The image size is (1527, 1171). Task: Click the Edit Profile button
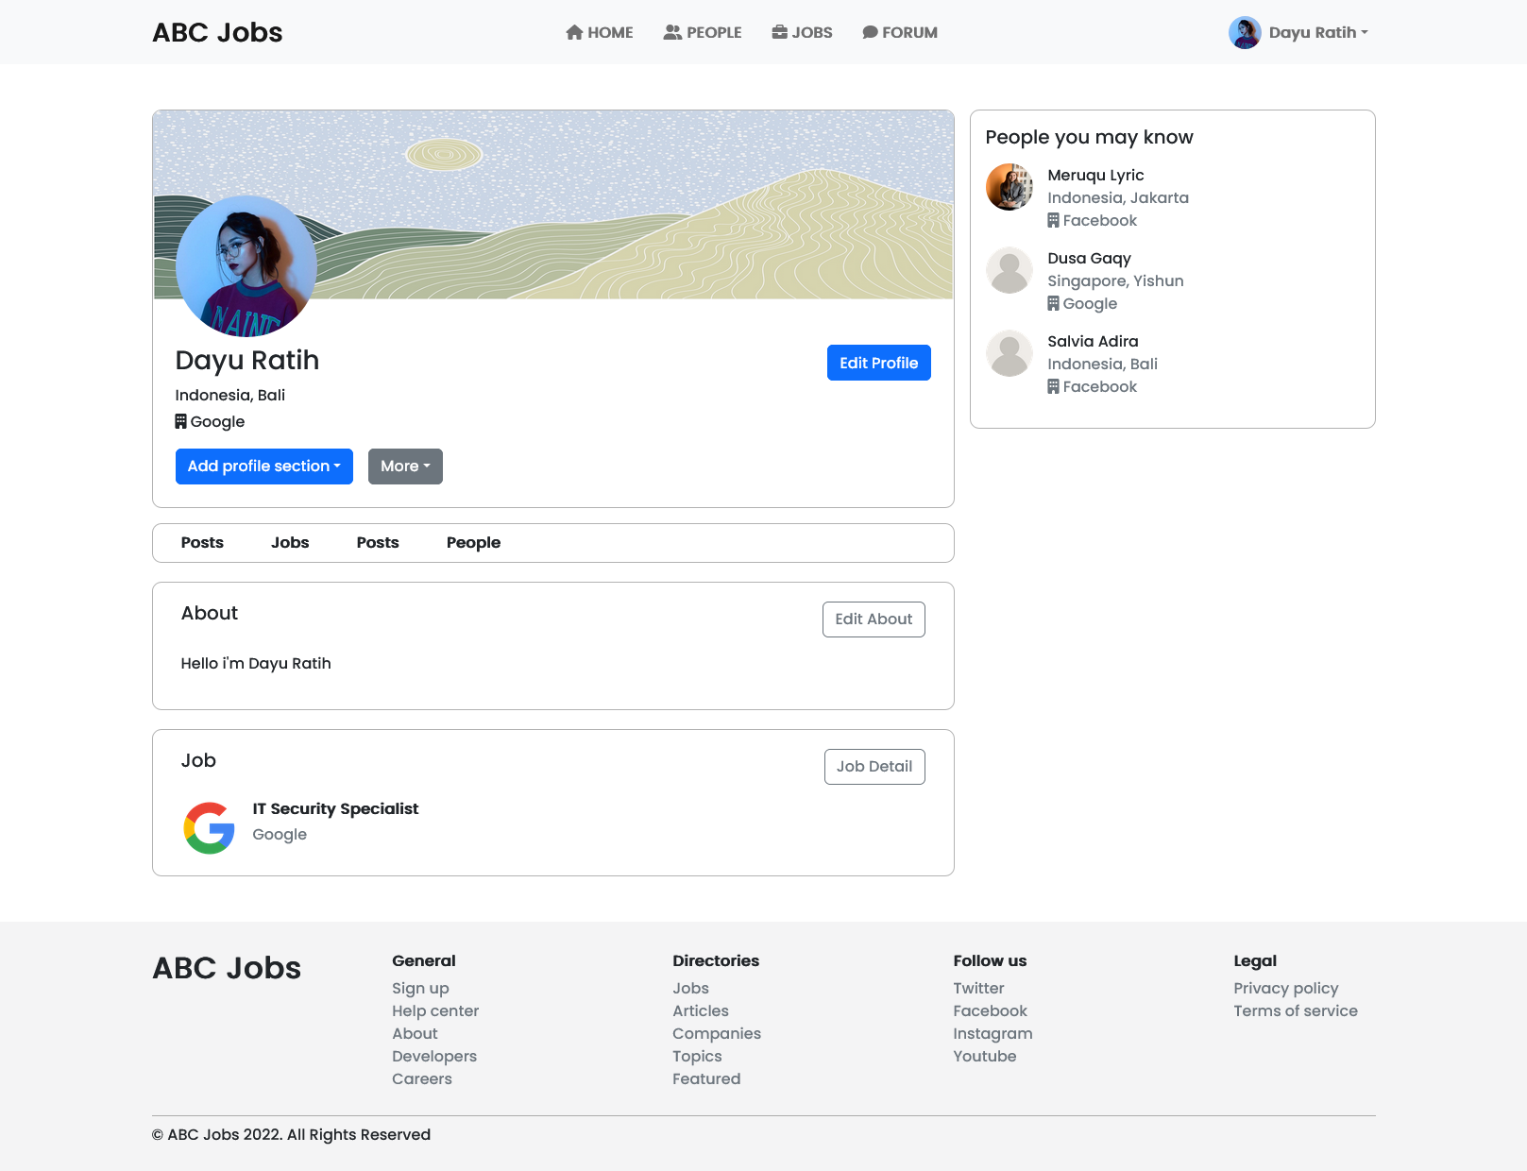879,363
